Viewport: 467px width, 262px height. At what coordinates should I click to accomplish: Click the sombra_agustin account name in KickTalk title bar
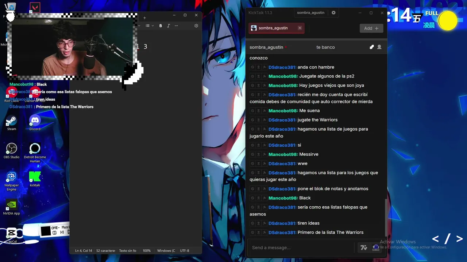pyautogui.click(x=310, y=13)
